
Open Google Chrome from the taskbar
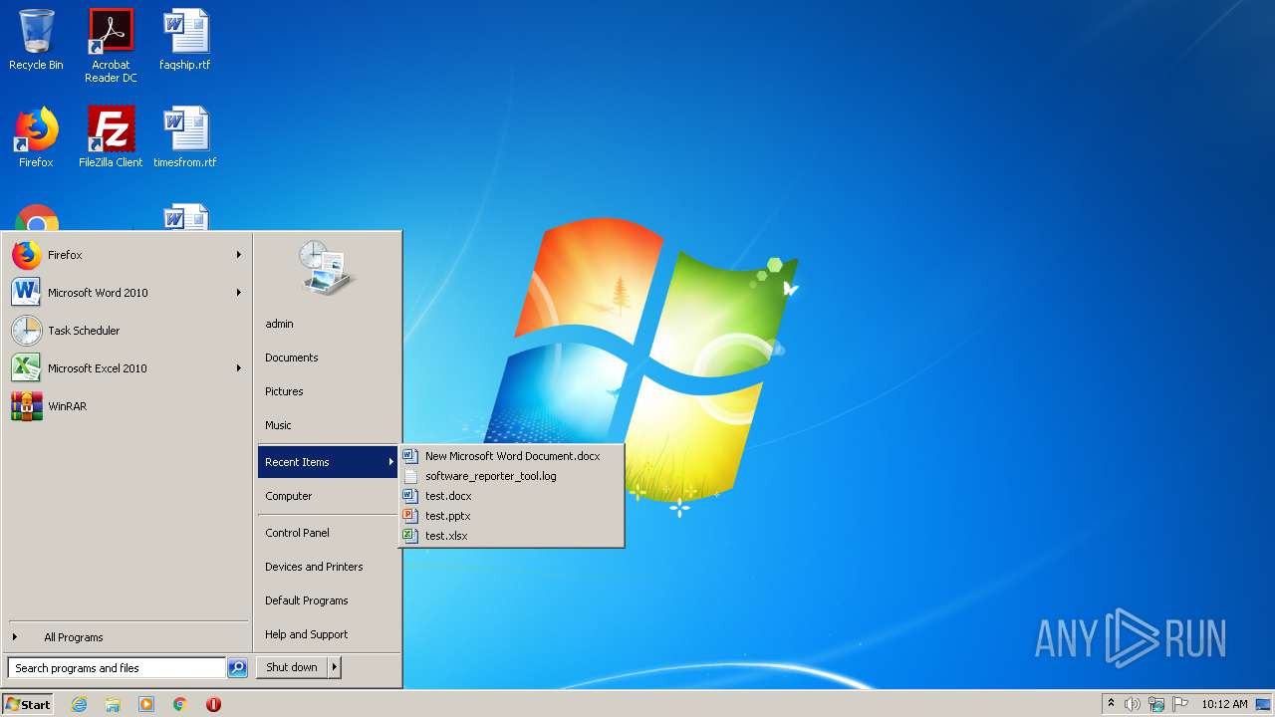tap(180, 704)
